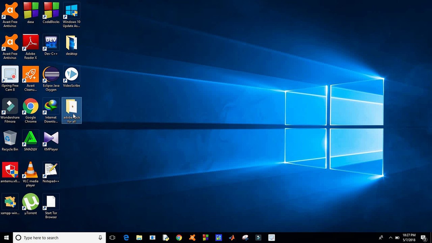Select the xampp-win installer icon
This screenshot has height=243, width=432.
click(x=10, y=205)
